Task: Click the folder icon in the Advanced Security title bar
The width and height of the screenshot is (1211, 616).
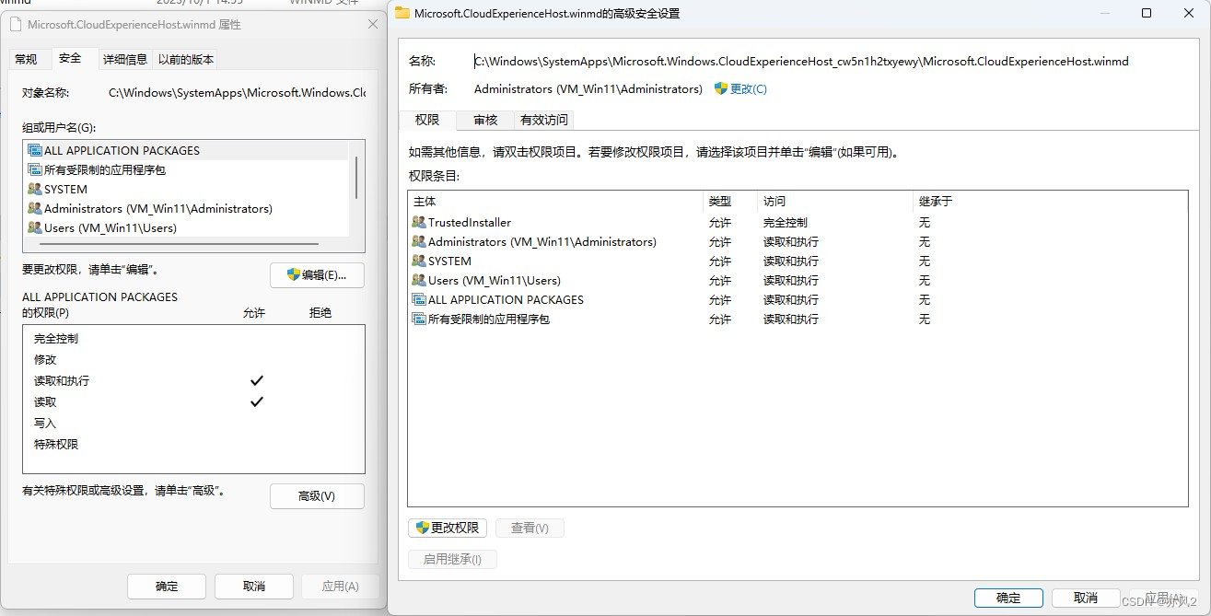Action: [402, 13]
